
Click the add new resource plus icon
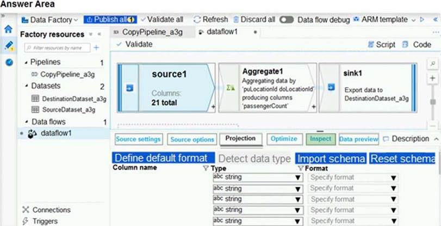(96, 48)
